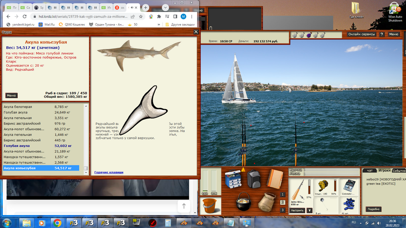Click the question mark help button

coord(382,34)
